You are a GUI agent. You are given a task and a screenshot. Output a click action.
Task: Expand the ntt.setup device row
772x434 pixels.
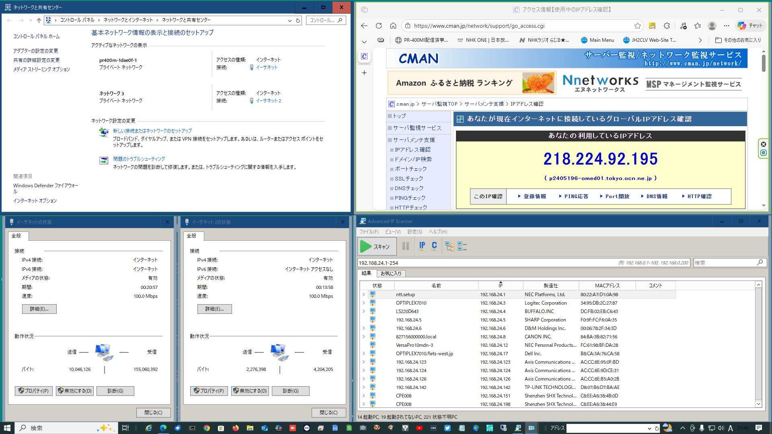point(364,295)
